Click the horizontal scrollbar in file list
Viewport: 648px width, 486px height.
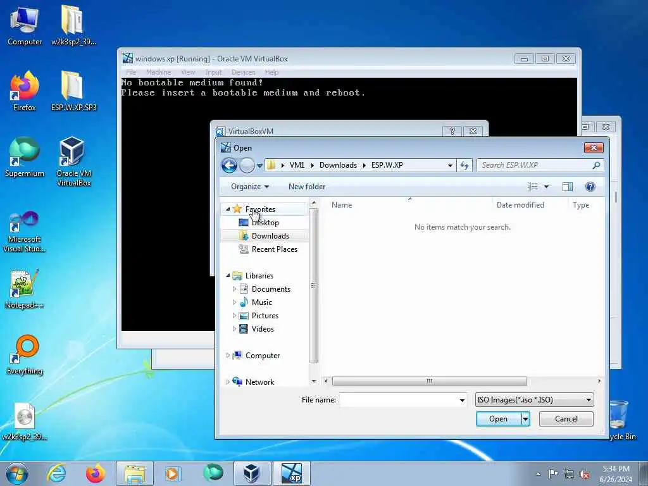tap(430, 380)
